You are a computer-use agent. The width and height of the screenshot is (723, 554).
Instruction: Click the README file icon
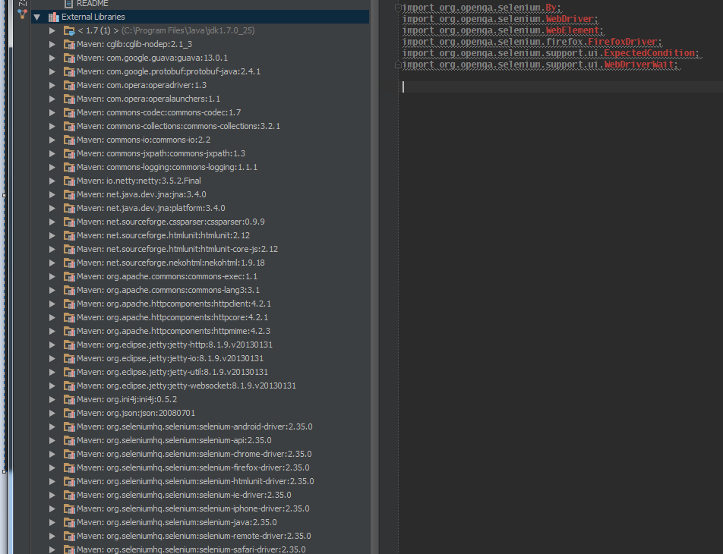68,4
